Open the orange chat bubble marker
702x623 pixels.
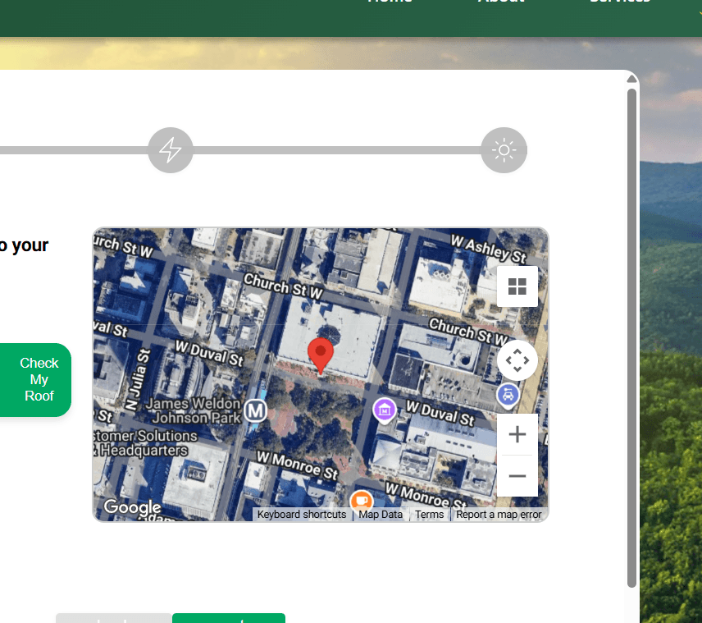pos(362,502)
